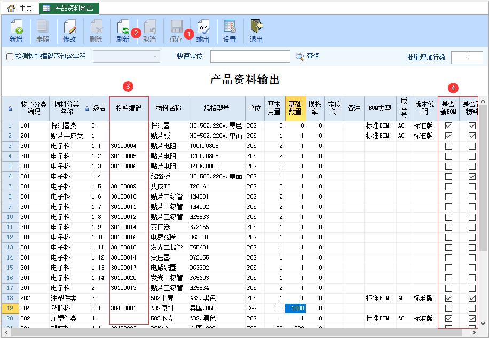Viewport: 489px width, 338px height.
Task: Click the NE5534 specification cell
Action: 217,288
